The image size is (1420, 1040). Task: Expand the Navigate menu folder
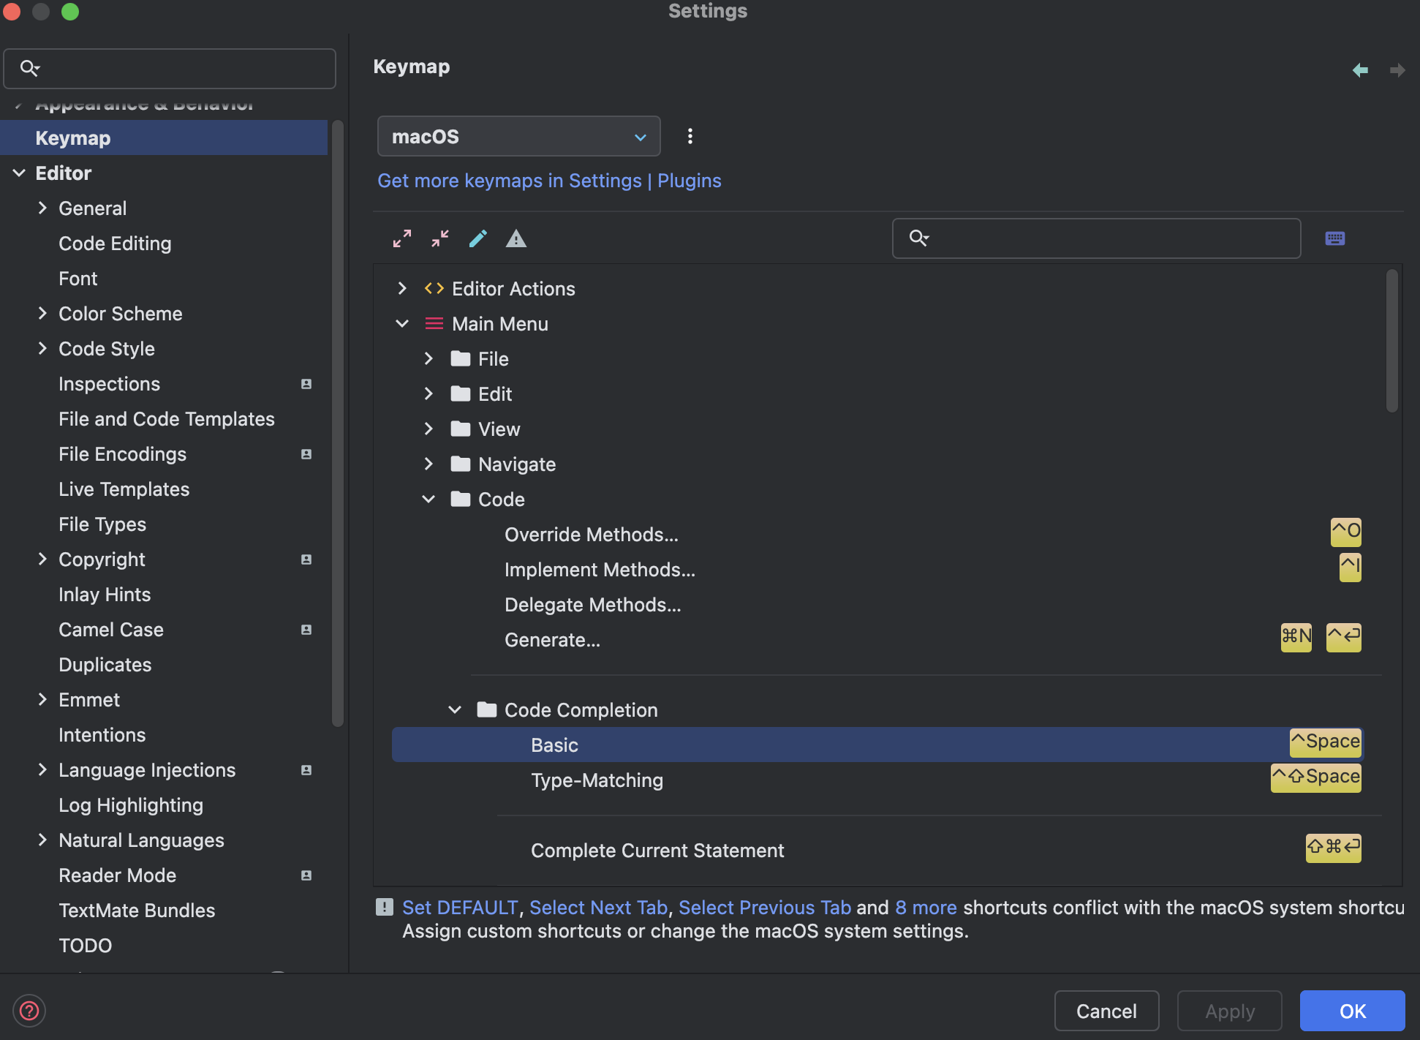428,464
